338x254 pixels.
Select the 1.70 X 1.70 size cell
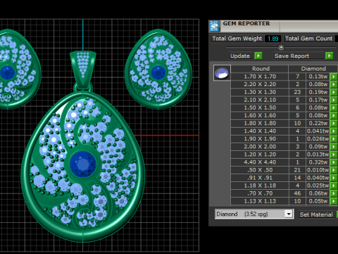pos(260,76)
